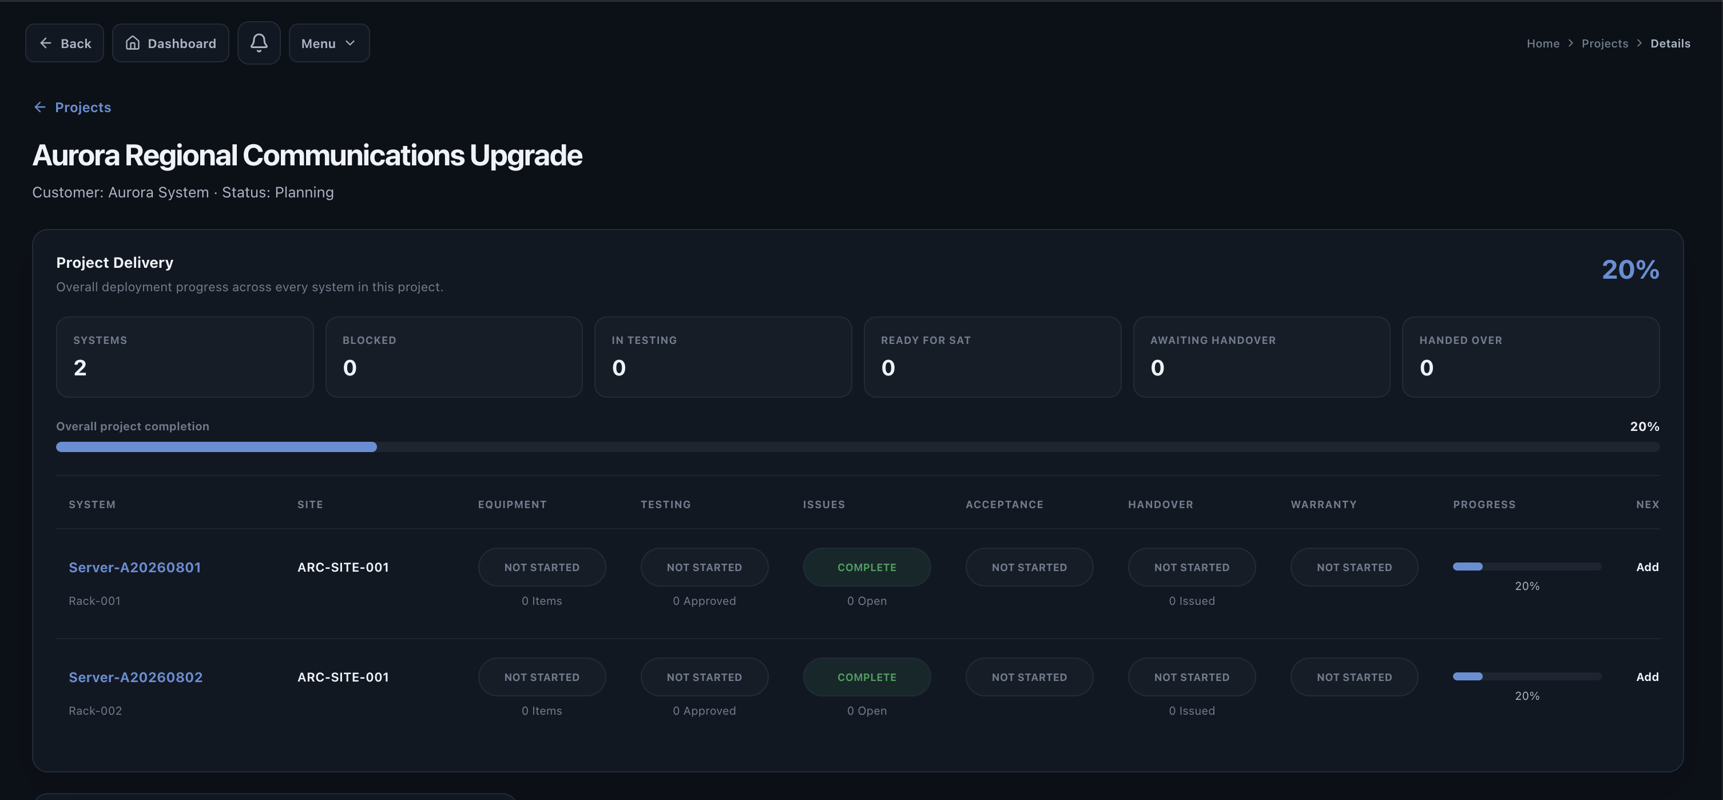This screenshot has height=800, width=1723.
Task: Click Details in the breadcrumb
Action: pos(1670,43)
